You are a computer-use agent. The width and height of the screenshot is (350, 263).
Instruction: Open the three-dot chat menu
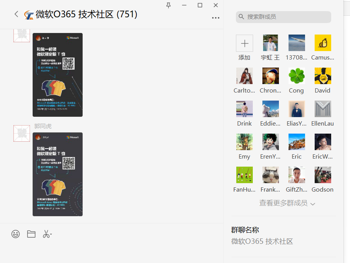point(216,18)
